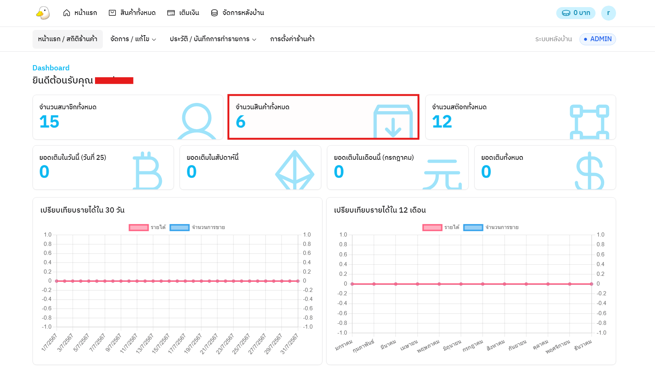Click the vector square icon in stock card
Screen dimensions: 655x384
point(590,122)
